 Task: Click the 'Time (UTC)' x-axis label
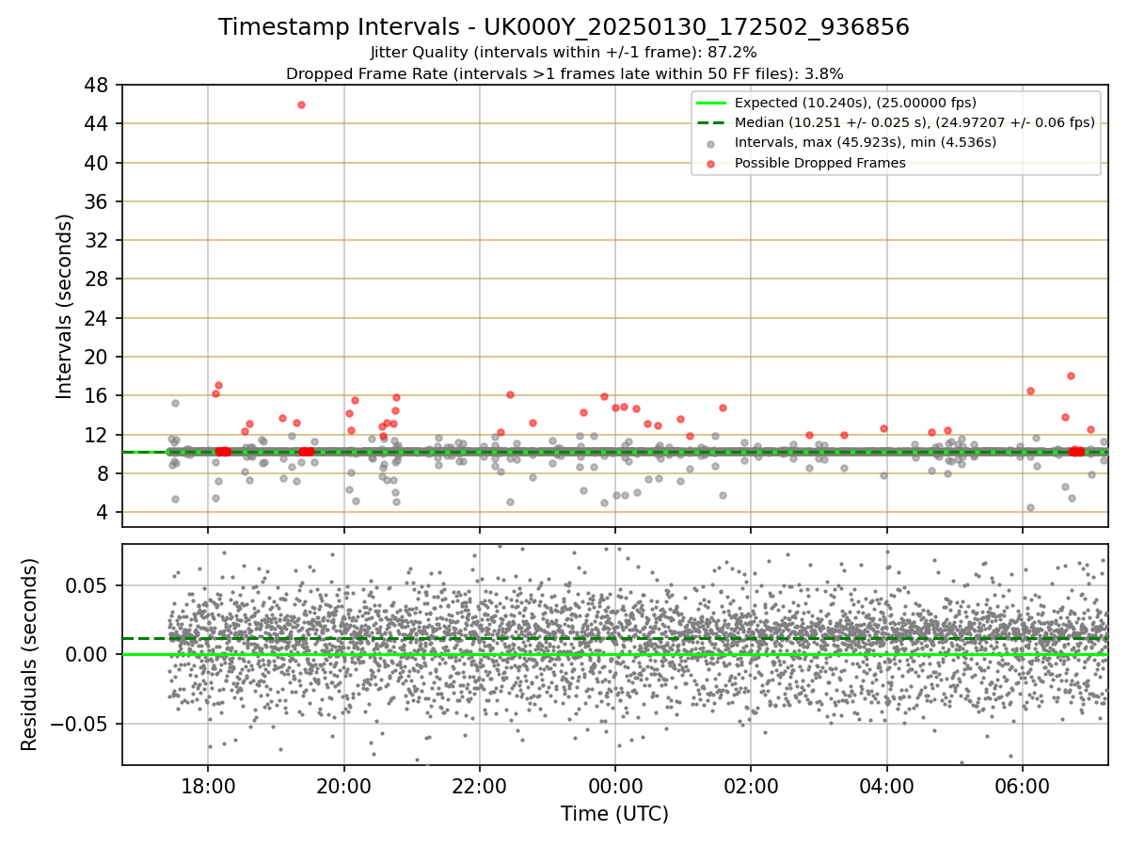(x=614, y=814)
